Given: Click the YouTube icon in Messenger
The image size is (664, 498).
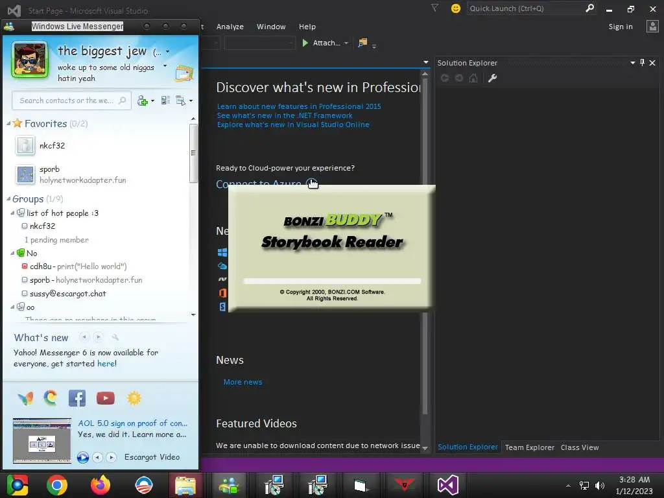Looking at the screenshot, I should click(x=106, y=398).
